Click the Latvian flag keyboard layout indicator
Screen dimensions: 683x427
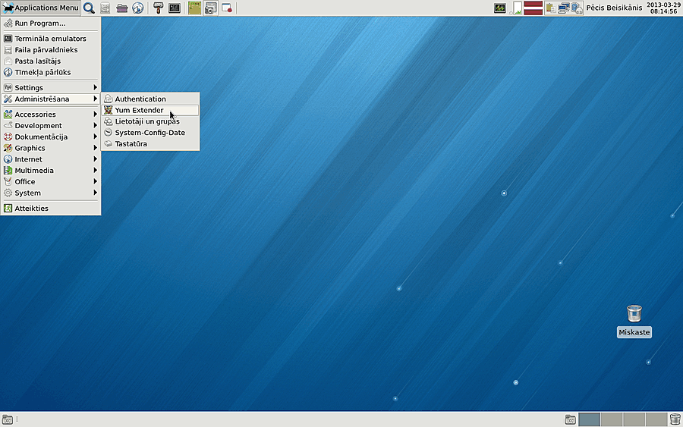[533, 8]
